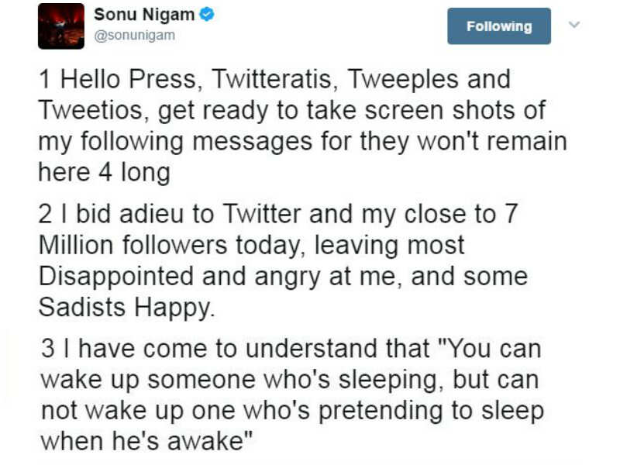Click the text "Sadists Happy."
This screenshot has height=465, width=620.
coord(125,307)
